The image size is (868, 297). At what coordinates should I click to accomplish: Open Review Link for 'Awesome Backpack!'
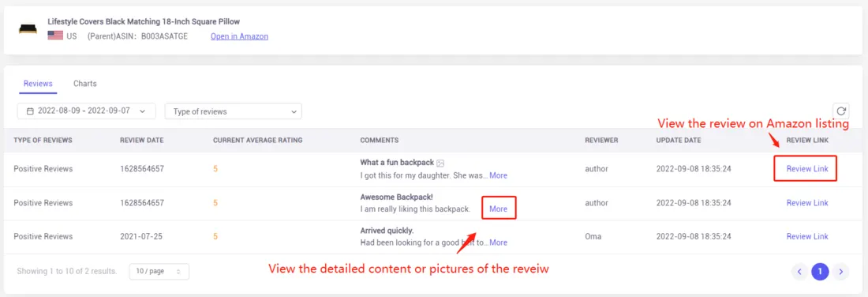tap(807, 203)
